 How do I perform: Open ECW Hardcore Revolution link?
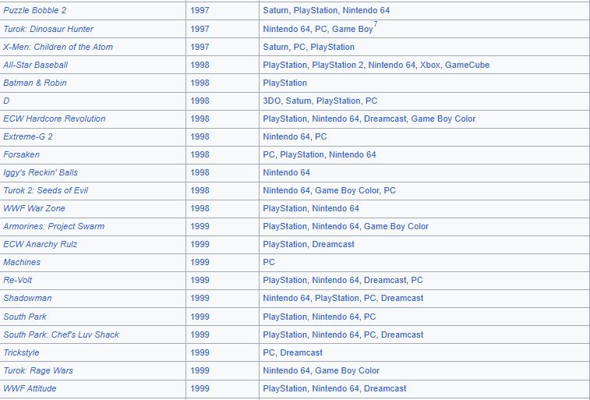(55, 119)
